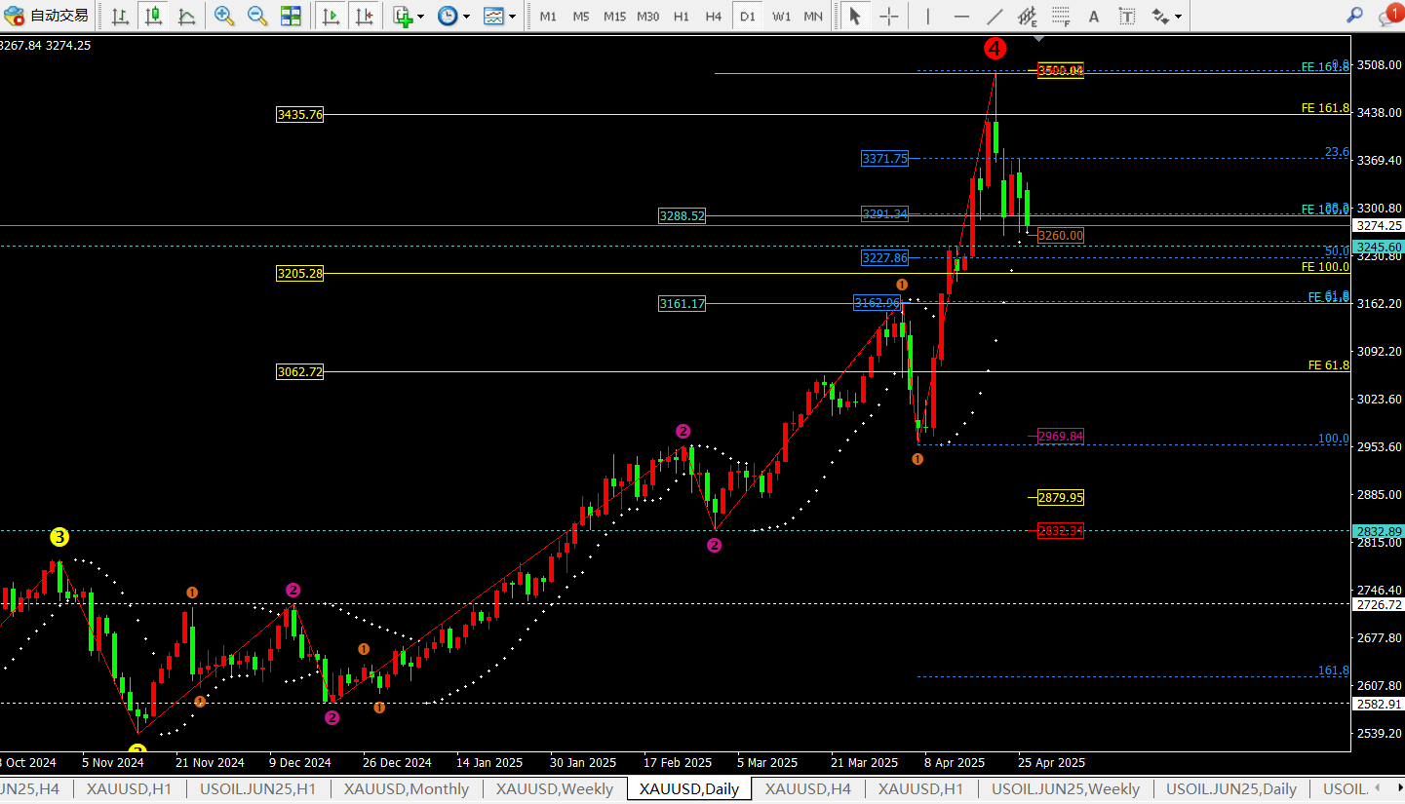The image size is (1405, 804).
Task: Zoom out of the chart
Action: [257, 16]
